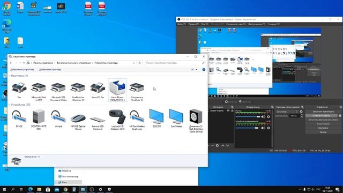
Task: Pause the OBS recording
Action: [x=340, y=116]
